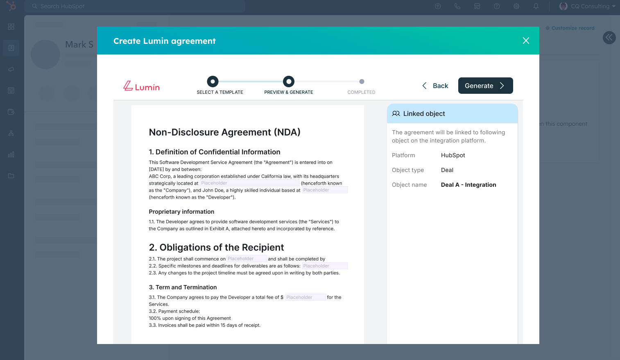Open the library folder icon
This screenshot has width=620, height=360.
pos(11,176)
